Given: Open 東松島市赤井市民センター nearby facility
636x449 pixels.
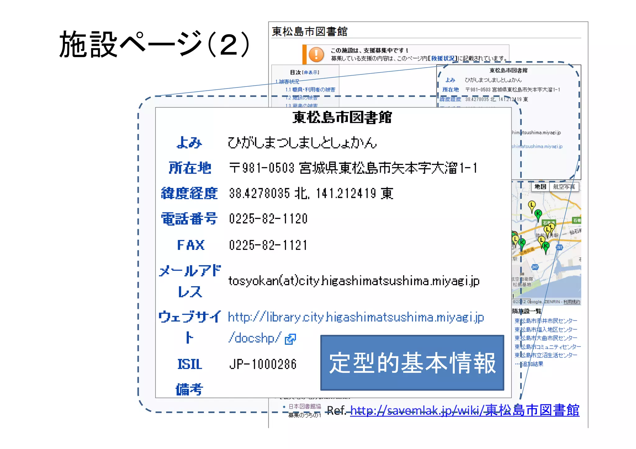Looking at the screenshot, I should tap(546, 321).
